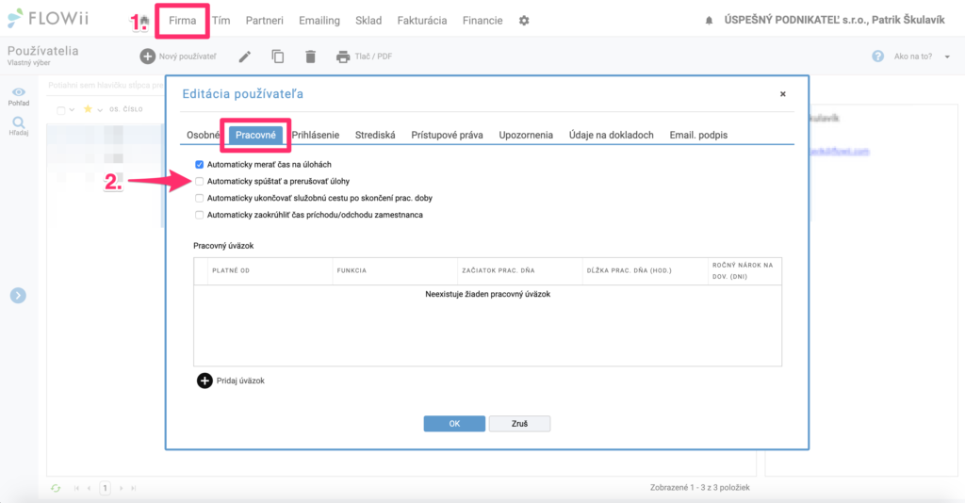Expand the Ako na to? dropdown arrow
The width and height of the screenshot is (965, 503).
pos(947,57)
